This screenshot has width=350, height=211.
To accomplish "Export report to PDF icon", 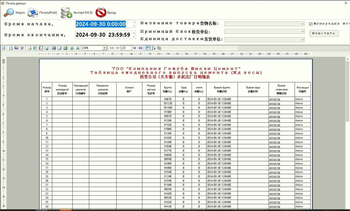I will coord(41,48).
